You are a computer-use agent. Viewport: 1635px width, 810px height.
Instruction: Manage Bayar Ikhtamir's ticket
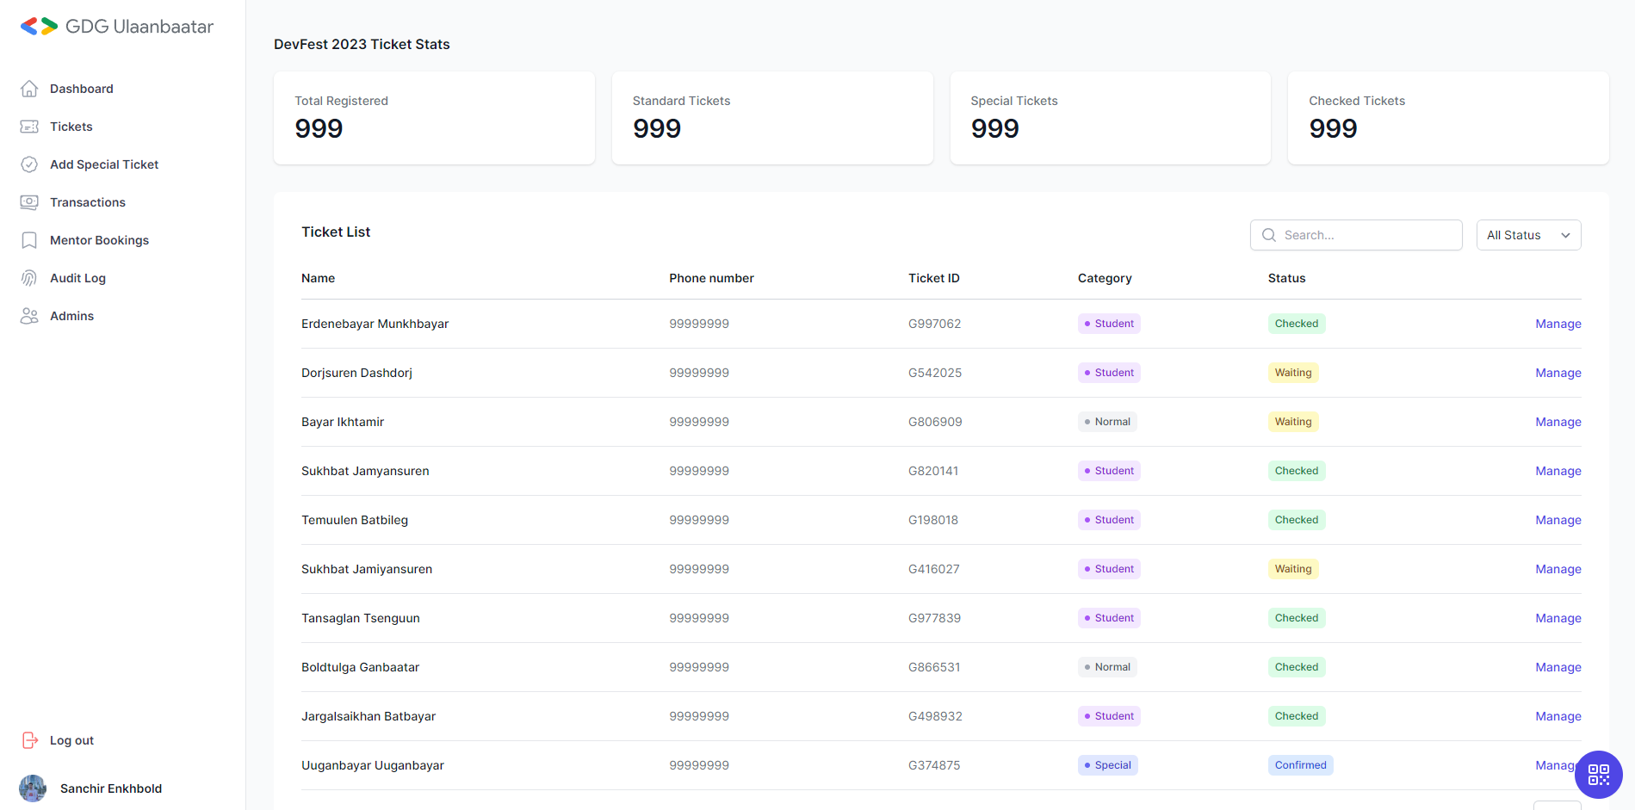pyautogui.click(x=1558, y=422)
